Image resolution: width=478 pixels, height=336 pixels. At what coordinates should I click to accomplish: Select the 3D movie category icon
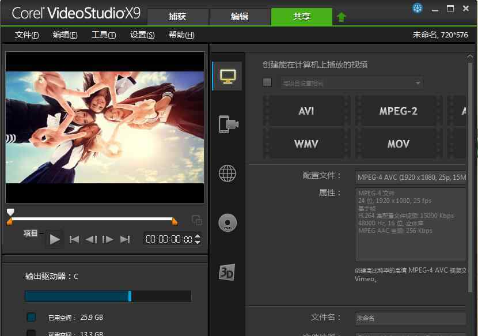click(x=227, y=272)
